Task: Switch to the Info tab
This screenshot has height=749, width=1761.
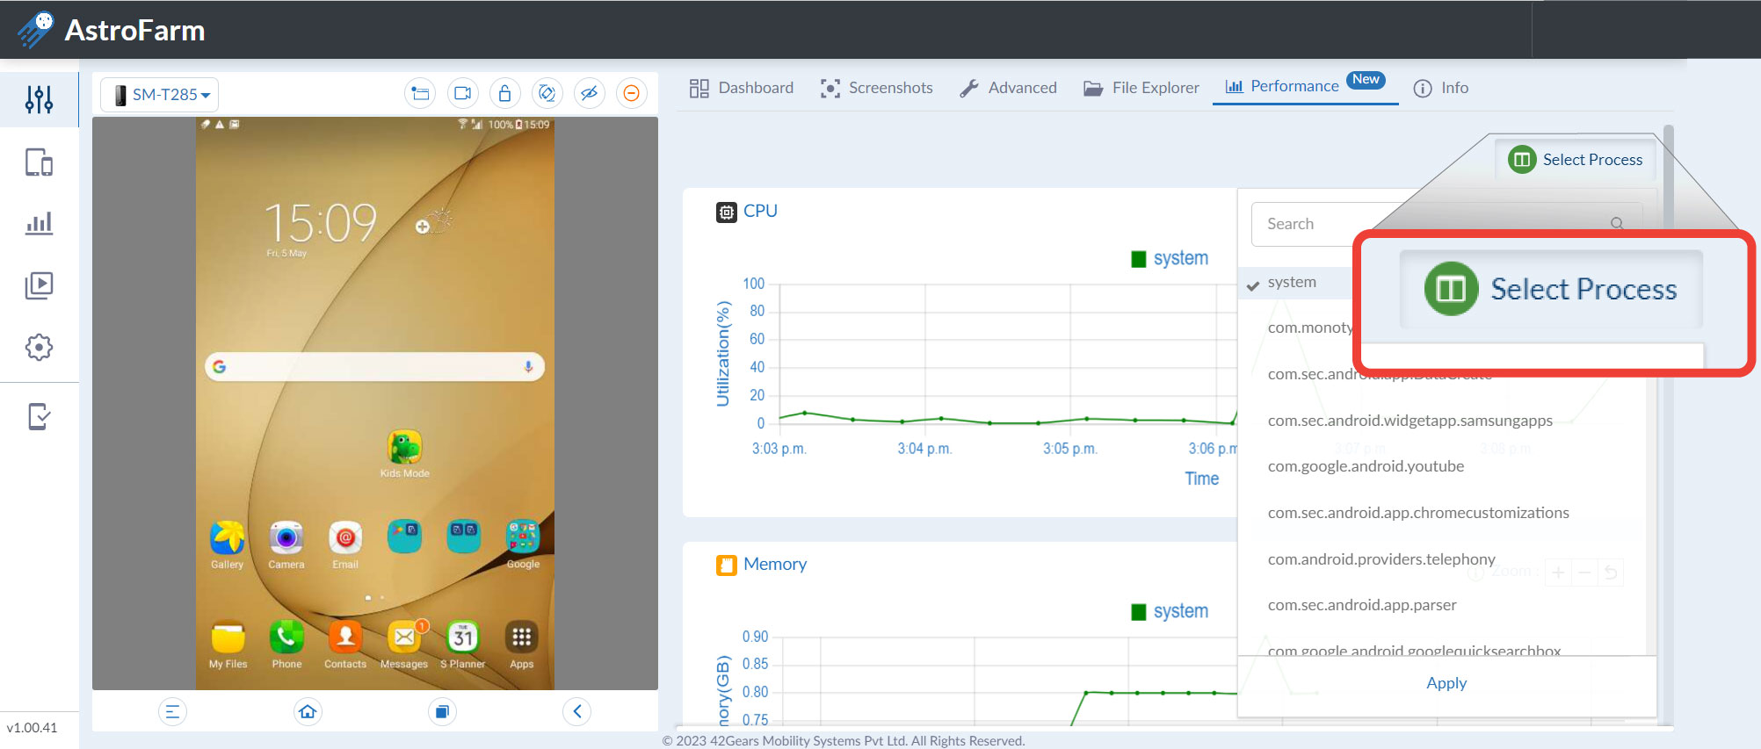Action: click(1440, 88)
